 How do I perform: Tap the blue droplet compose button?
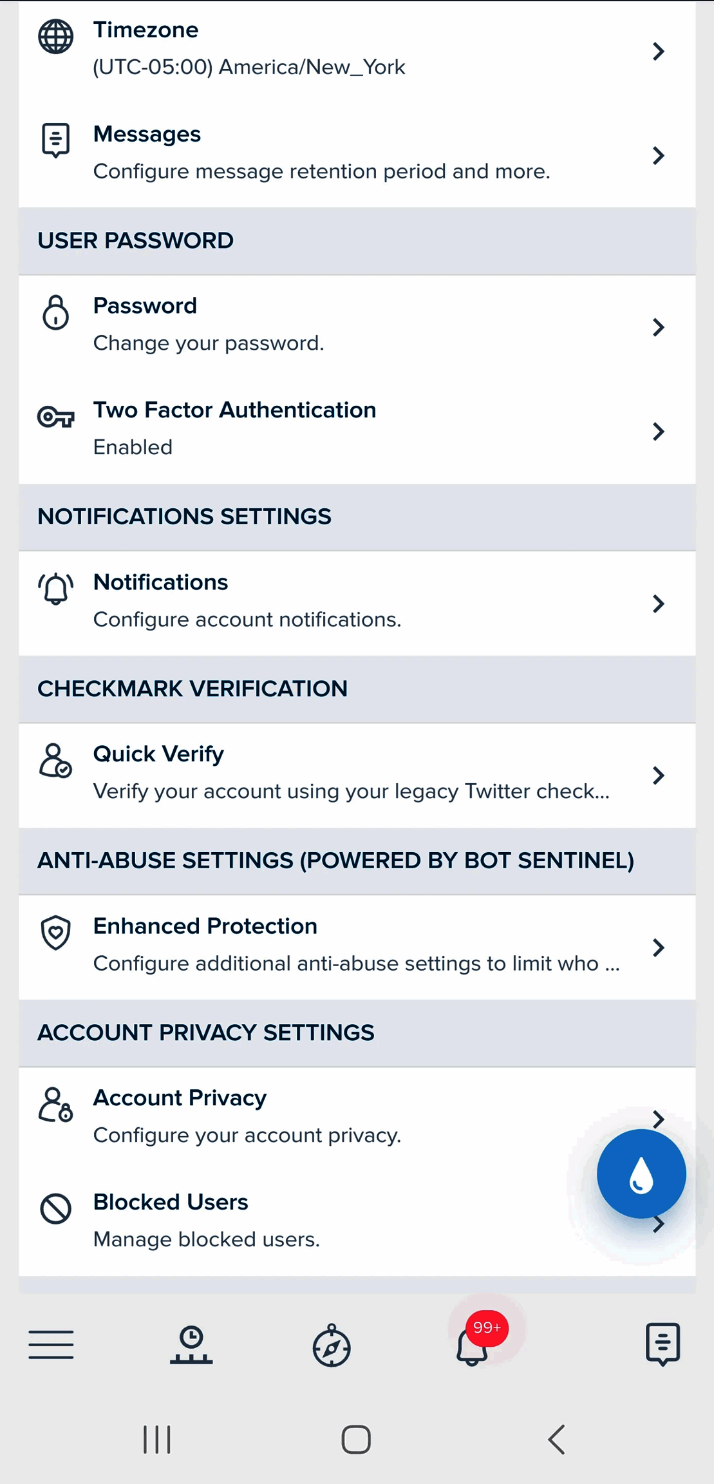coord(641,1174)
